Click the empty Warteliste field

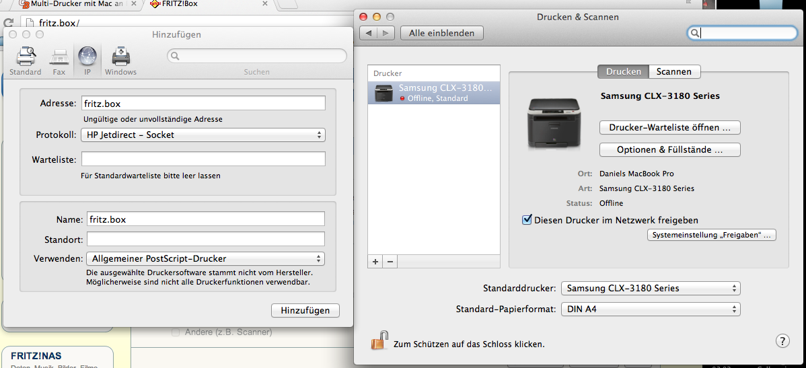pyautogui.click(x=203, y=159)
